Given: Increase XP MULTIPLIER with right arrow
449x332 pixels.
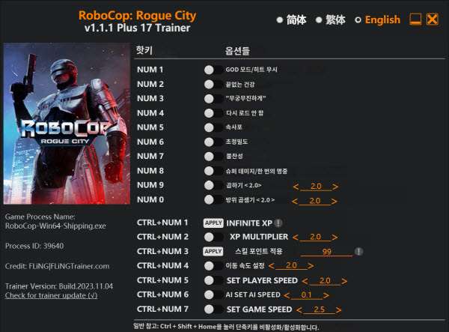Looking at the screenshot, I should click(x=335, y=238).
